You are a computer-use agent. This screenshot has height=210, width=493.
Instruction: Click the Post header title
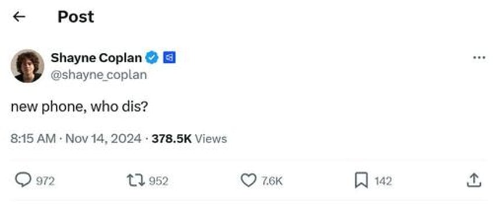[x=76, y=17]
